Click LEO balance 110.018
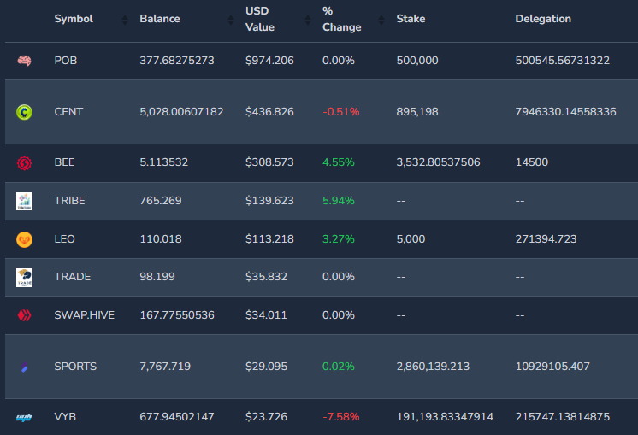This screenshot has height=435, width=638. click(x=161, y=239)
